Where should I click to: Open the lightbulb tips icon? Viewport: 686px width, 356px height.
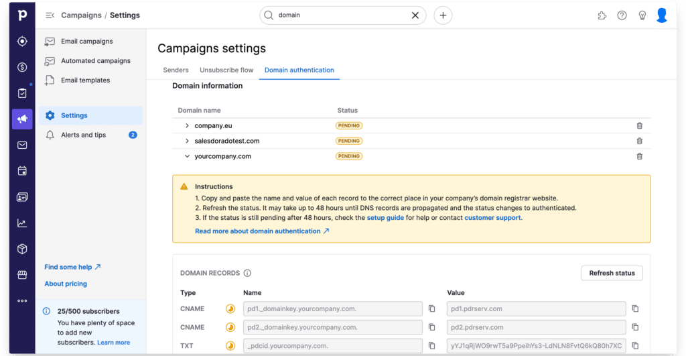tap(642, 15)
